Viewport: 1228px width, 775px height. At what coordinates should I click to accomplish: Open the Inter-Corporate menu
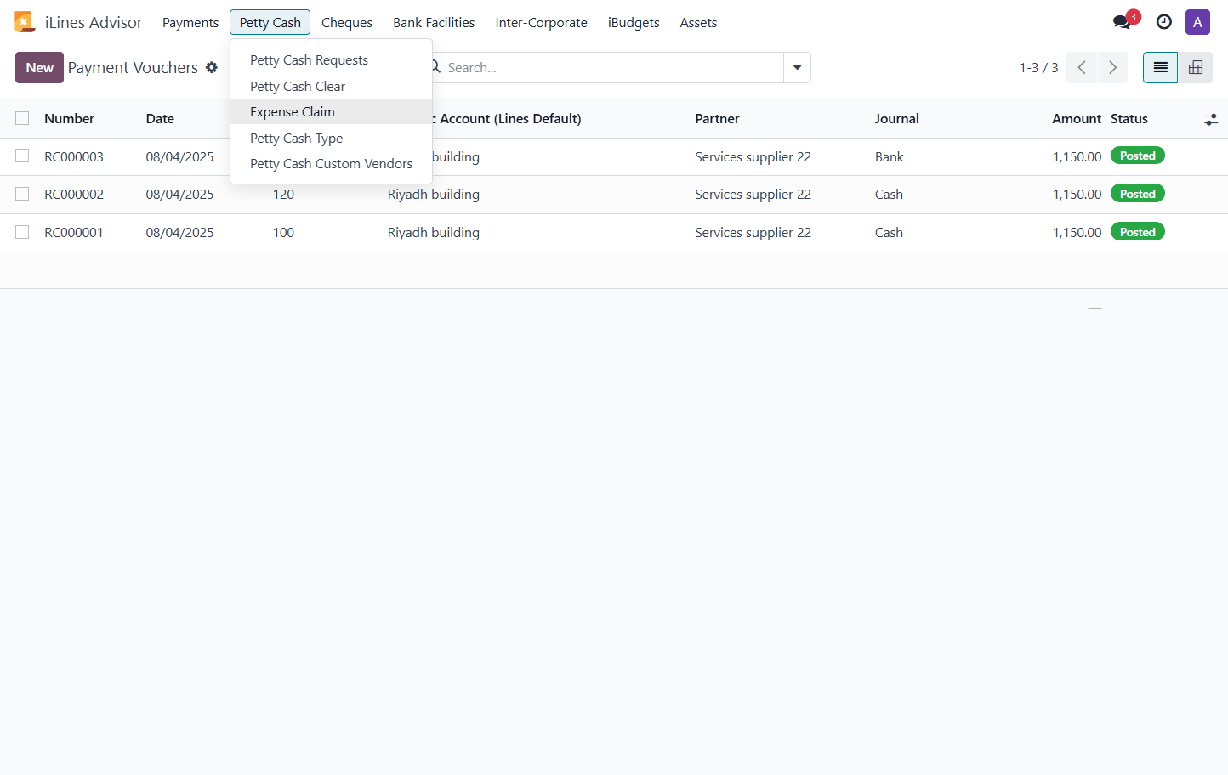pos(542,22)
